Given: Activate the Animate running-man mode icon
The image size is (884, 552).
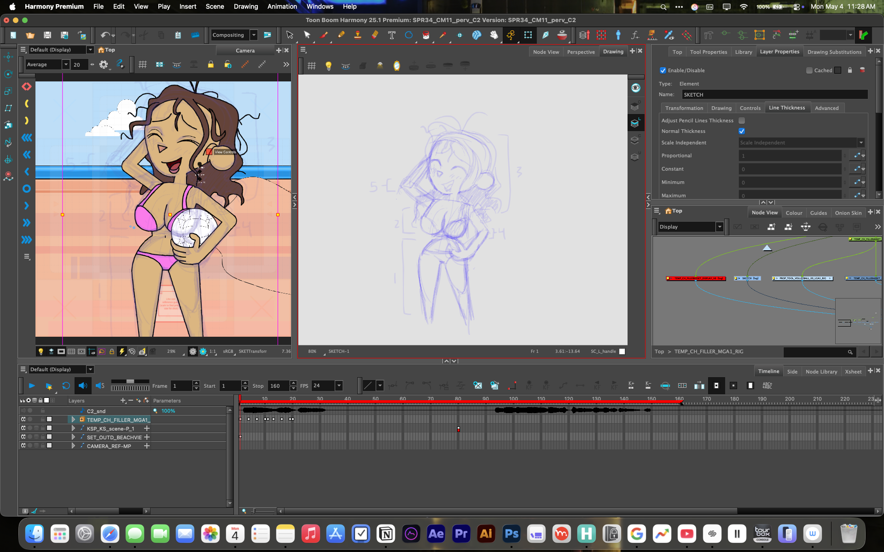Looking at the screenshot, I should pos(511,35).
